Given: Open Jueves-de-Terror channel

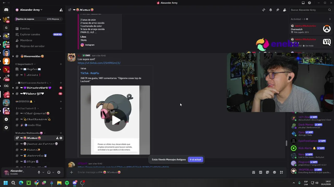Looking at the screenshot, I should click(x=39, y=144).
